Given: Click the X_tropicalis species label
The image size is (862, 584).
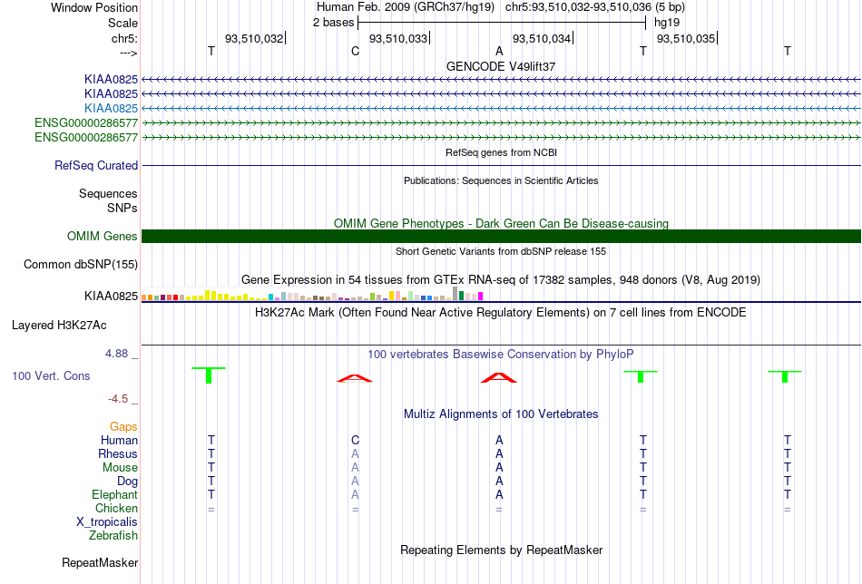Looking at the screenshot, I should click(107, 522).
